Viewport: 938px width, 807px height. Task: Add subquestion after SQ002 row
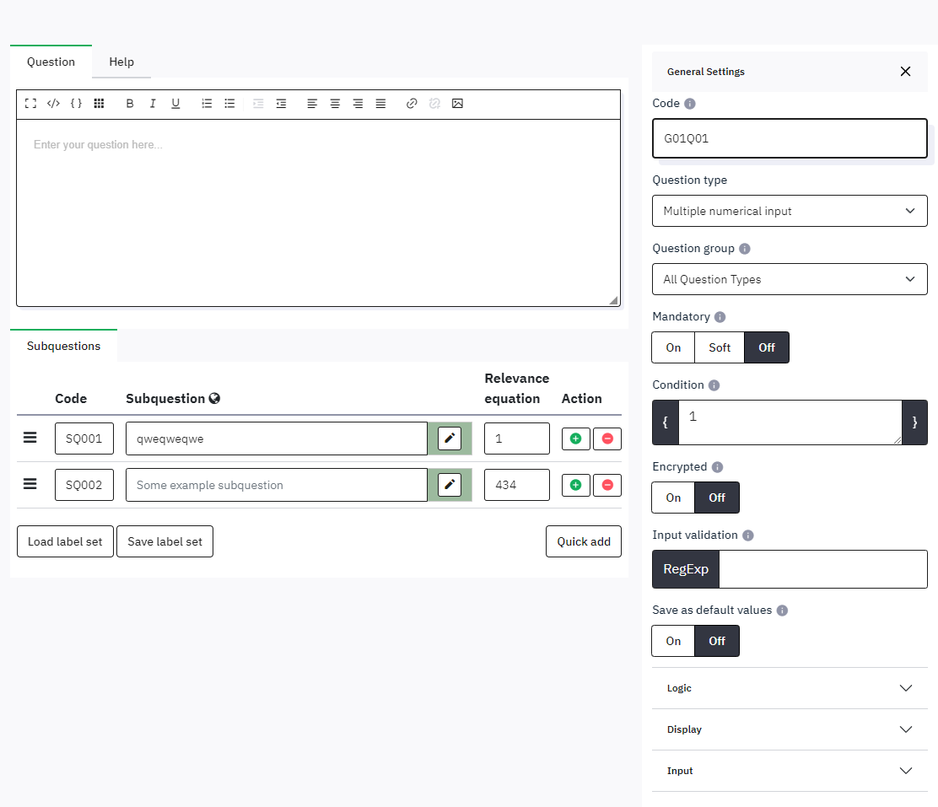[x=575, y=485]
